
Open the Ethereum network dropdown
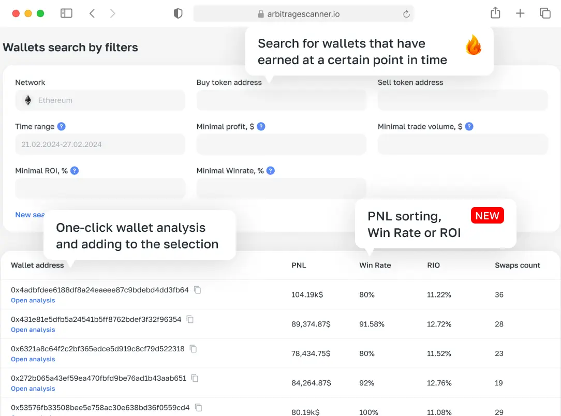100,100
